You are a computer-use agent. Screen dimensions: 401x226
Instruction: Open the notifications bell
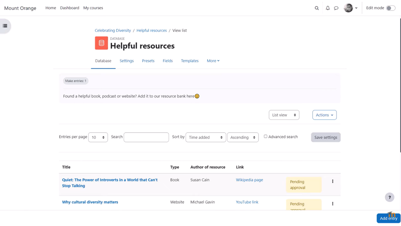click(327, 8)
